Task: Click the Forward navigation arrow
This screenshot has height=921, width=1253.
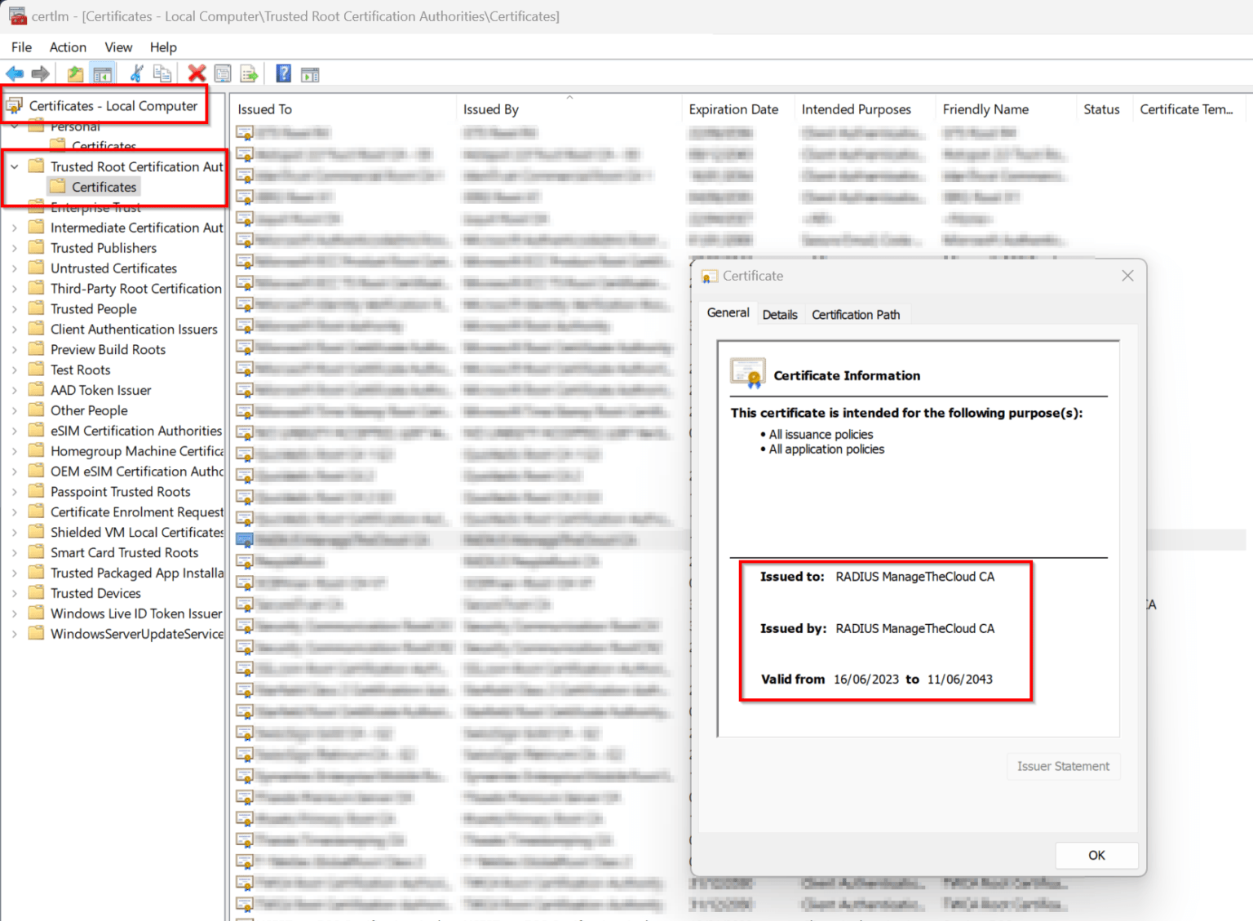Action: [40, 73]
